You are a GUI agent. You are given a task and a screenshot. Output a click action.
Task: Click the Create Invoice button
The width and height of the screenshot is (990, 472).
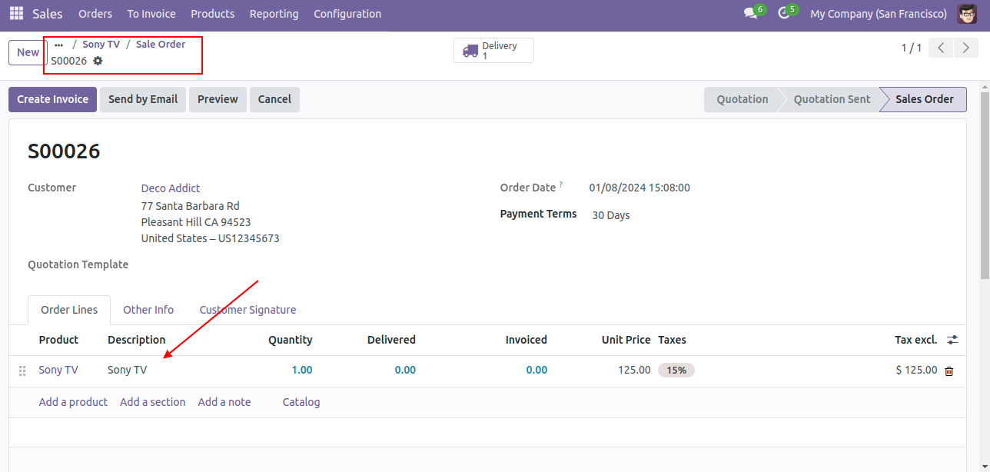[53, 99]
